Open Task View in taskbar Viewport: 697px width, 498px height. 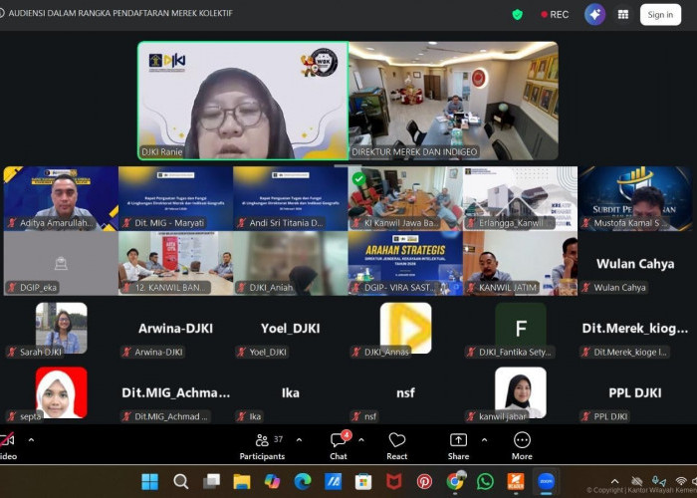point(211,481)
